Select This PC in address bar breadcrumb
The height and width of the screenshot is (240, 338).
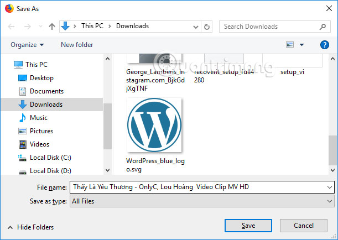92,26
